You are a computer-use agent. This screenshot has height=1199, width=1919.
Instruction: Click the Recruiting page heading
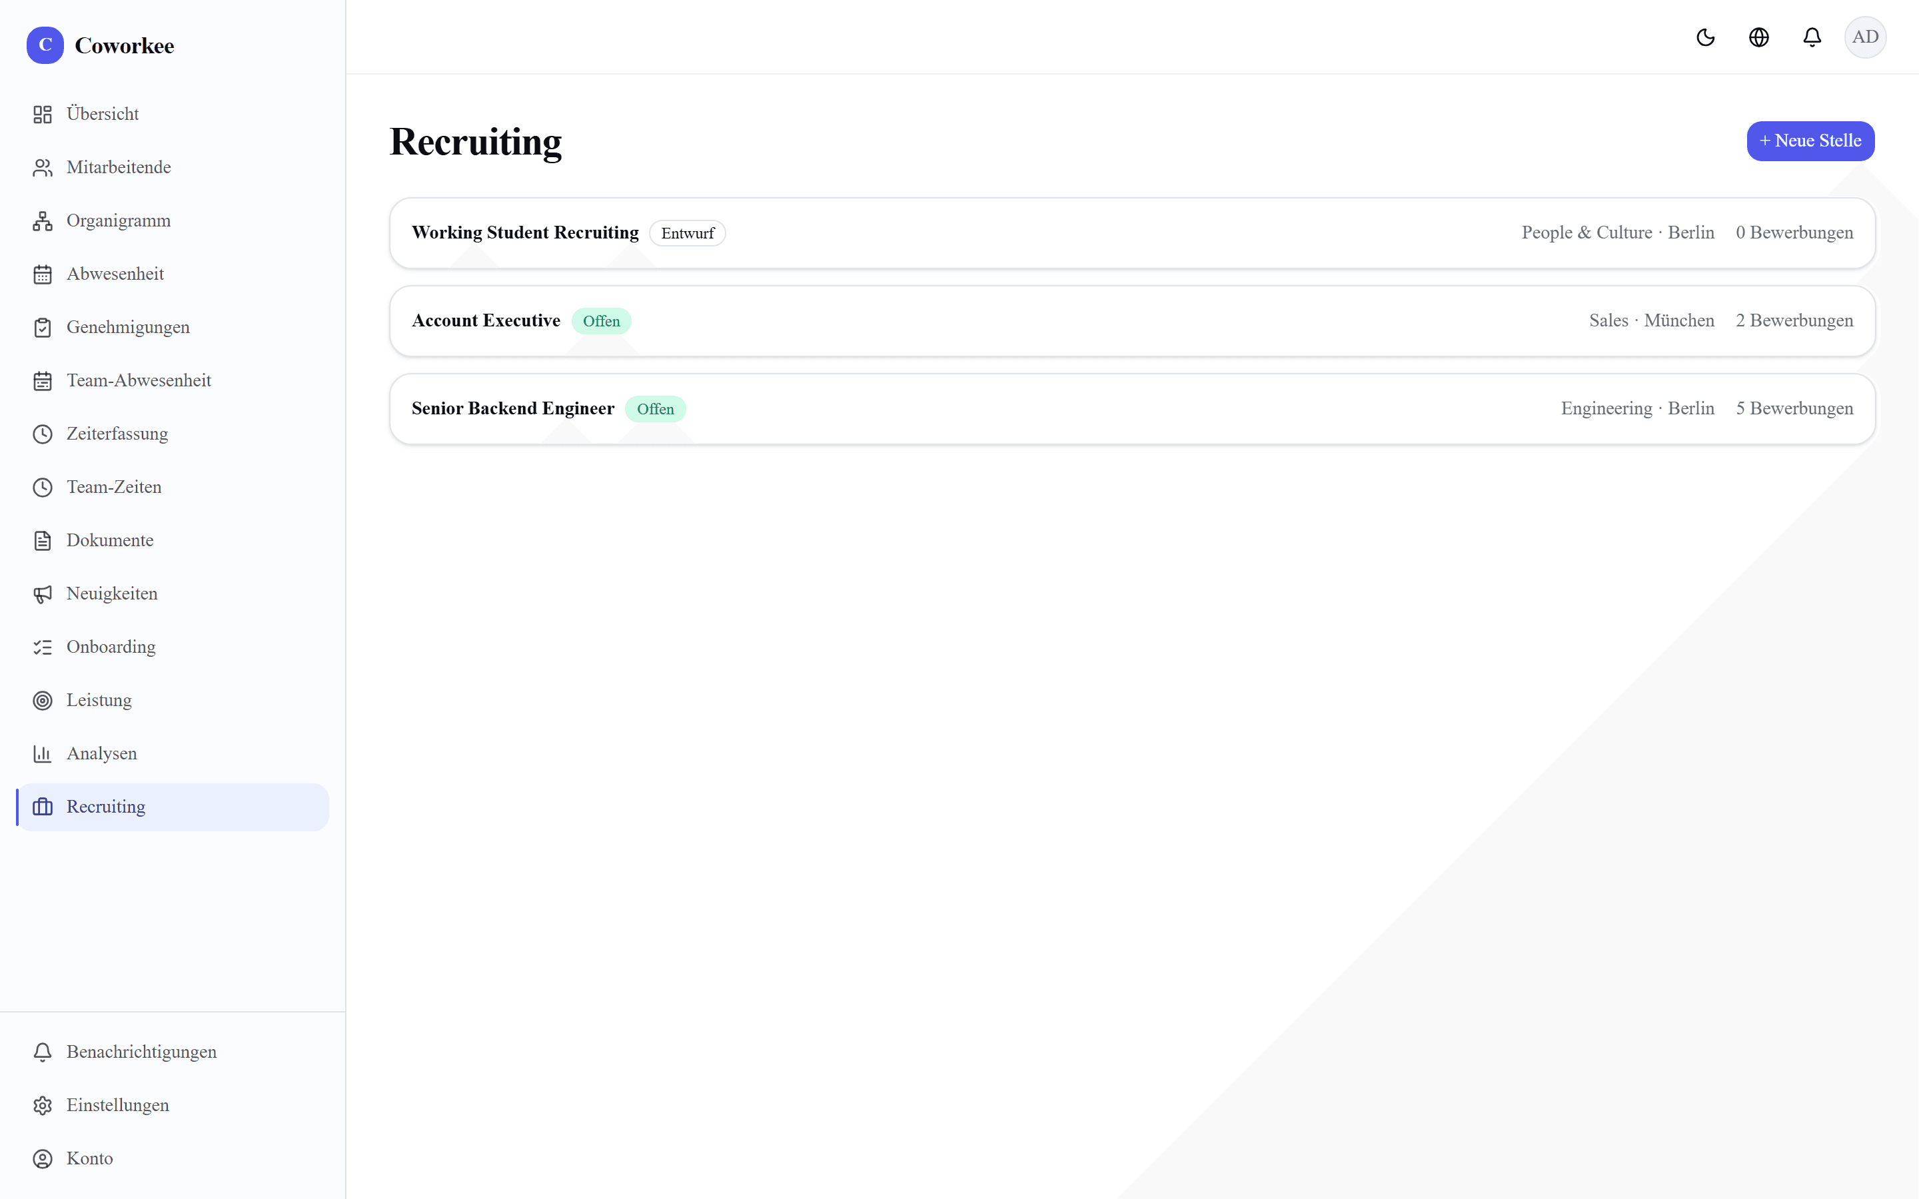[x=476, y=143]
